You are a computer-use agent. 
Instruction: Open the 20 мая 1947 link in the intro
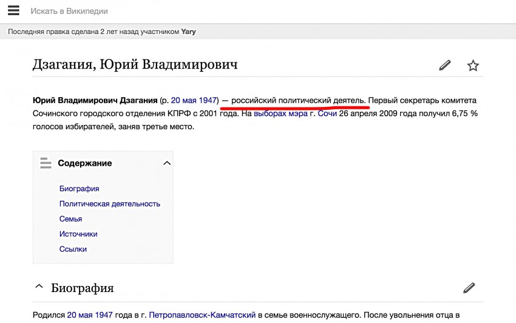pos(193,100)
